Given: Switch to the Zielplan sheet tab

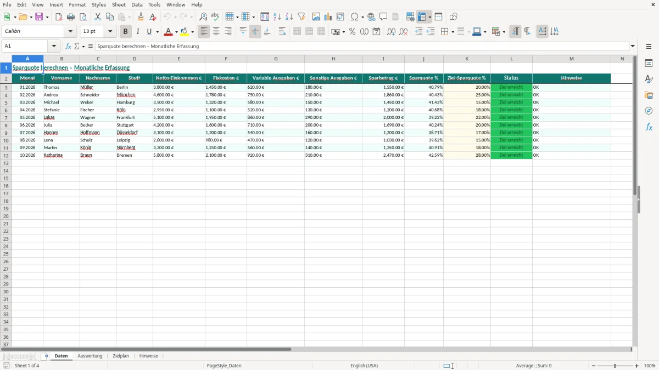Looking at the screenshot, I should 121,356.
